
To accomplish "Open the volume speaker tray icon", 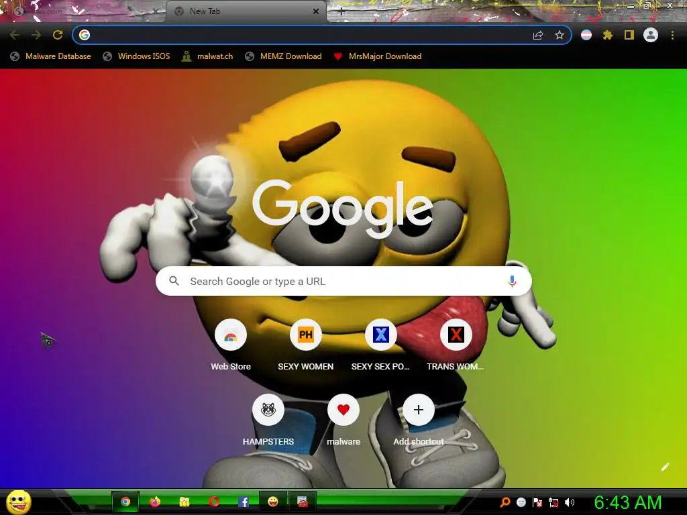I will click(x=570, y=502).
